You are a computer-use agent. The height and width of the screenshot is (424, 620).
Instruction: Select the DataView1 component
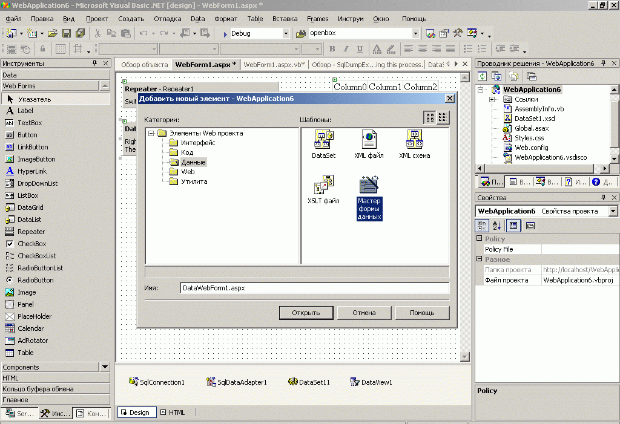coord(371,382)
